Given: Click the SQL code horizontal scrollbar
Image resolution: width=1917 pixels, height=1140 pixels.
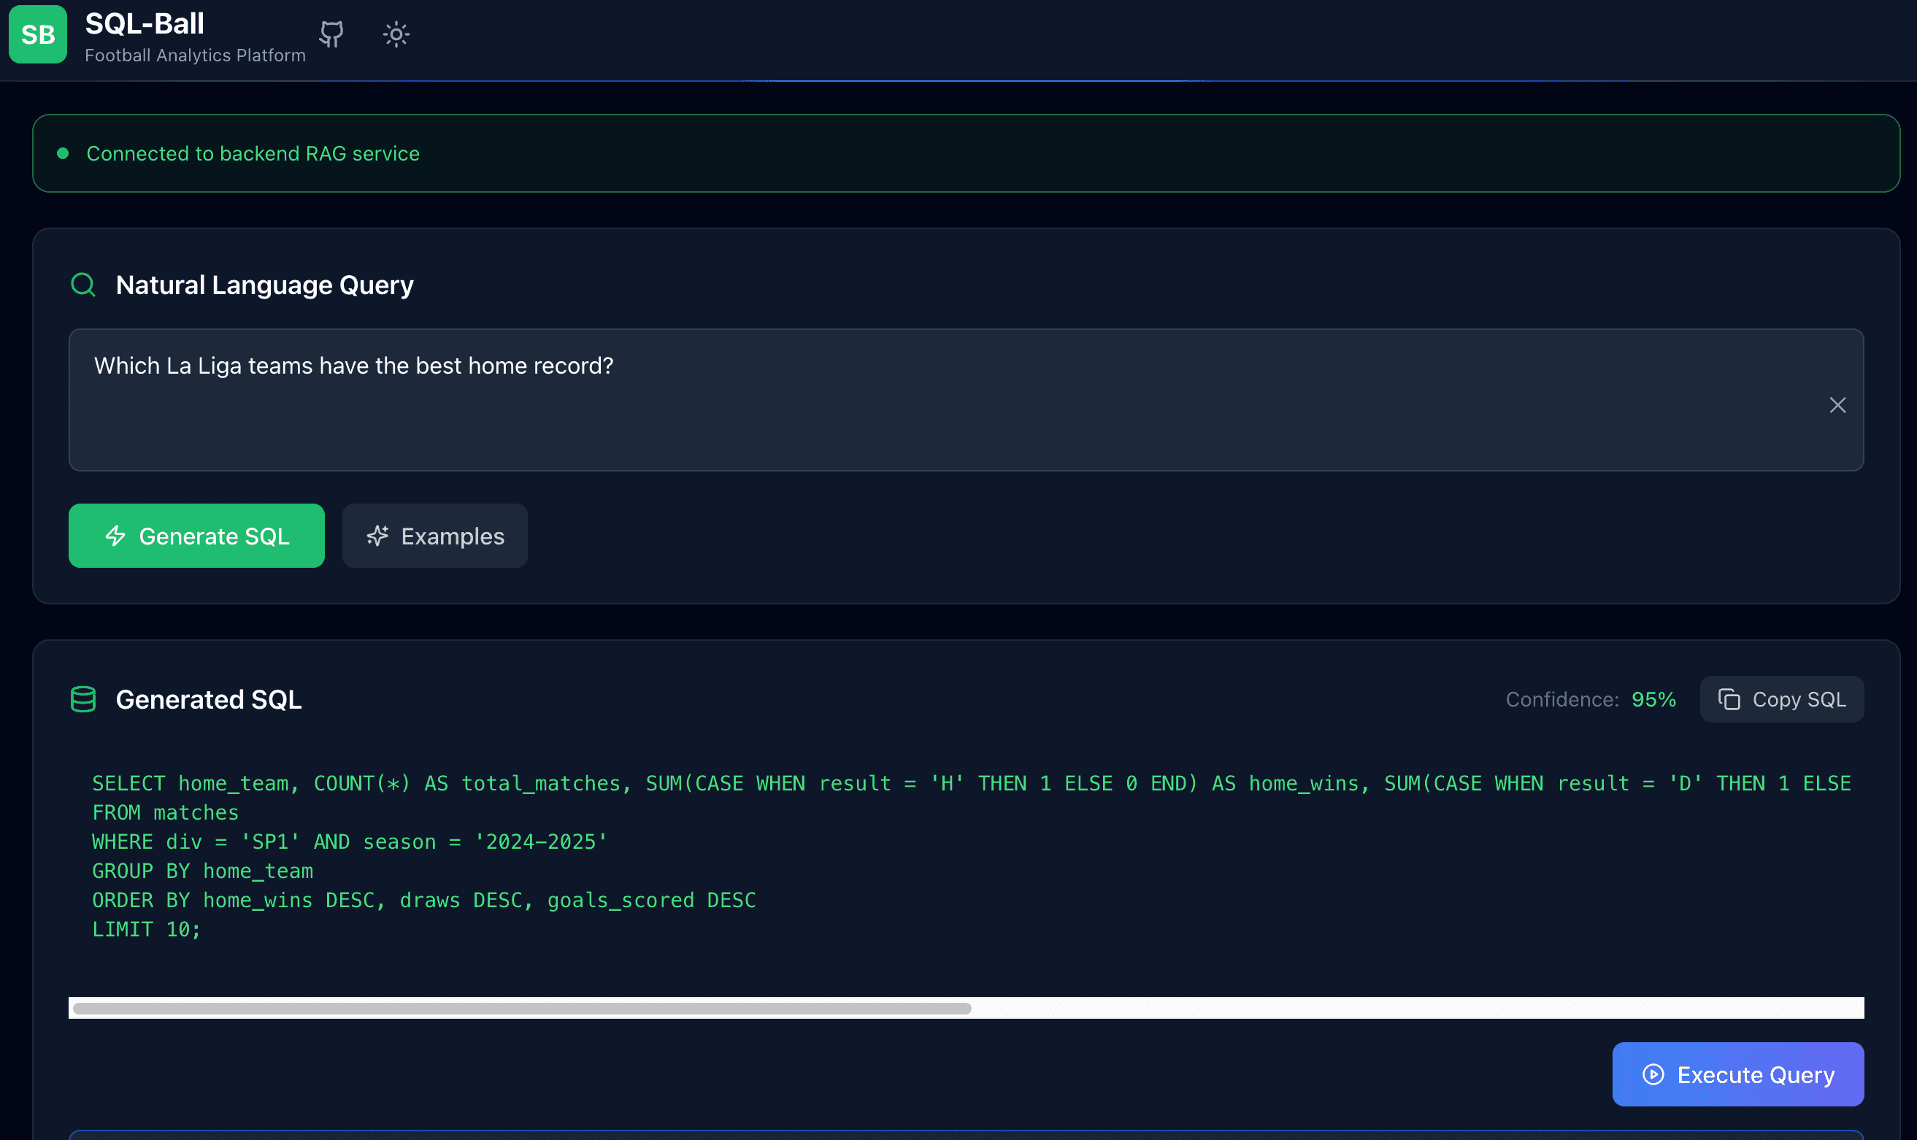Looking at the screenshot, I should (x=523, y=1007).
